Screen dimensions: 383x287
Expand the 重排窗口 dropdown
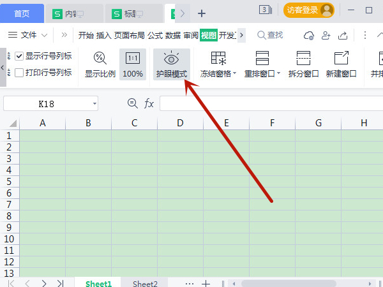pyautogui.click(x=279, y=74)
